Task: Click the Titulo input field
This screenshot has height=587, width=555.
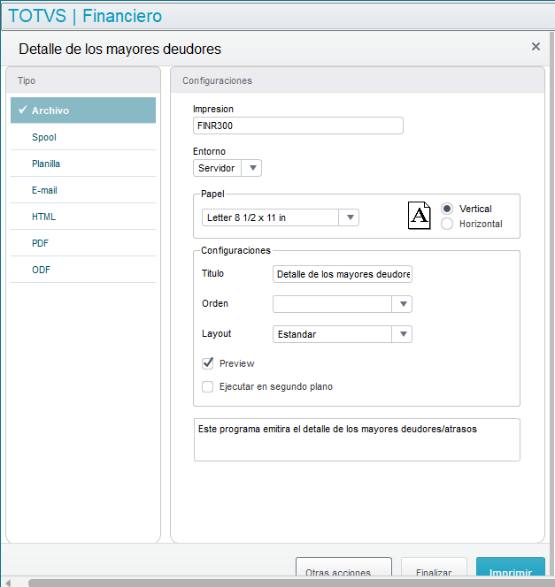Action: point(343,274)
